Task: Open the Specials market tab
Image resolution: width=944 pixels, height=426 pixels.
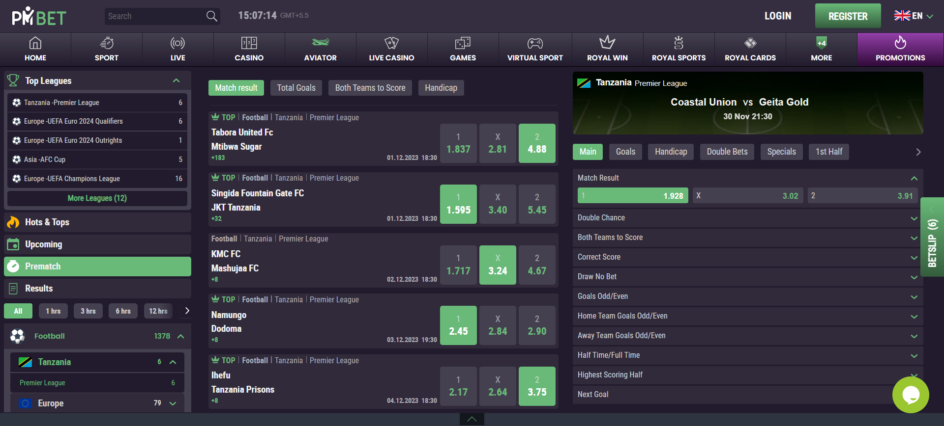Action: pos(781,152)
